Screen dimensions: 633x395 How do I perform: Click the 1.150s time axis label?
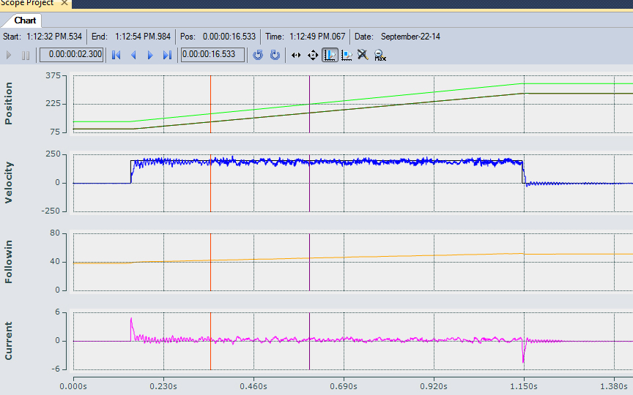pos(524,386)
